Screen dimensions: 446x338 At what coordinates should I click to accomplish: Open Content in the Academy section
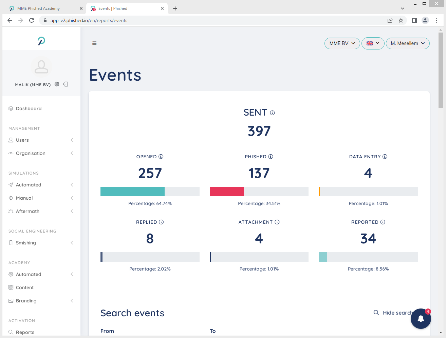(25, 287)
